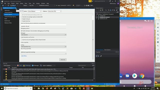Open Visual Studio from the Windows taskbar
Image resolution: width=160 pixels, height=90 pixels.
click(88, 88)
